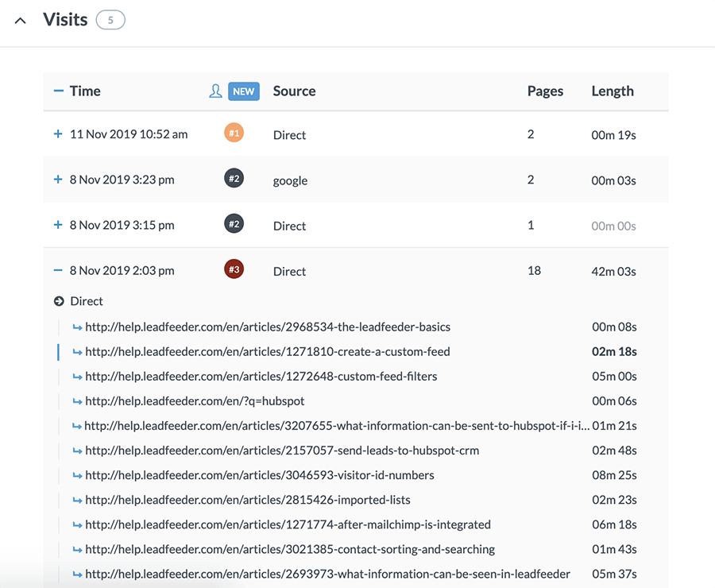The height and width of the screenshot is (588, 715).
Task: Click arrow icon beside custom-feed-filters link
Action: click(78, 377)
